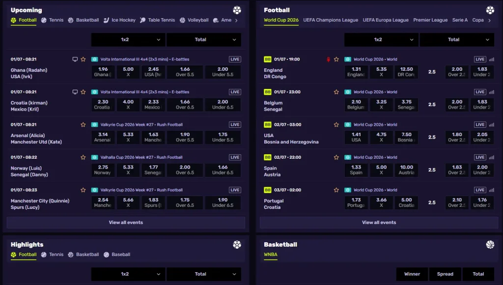
Task: Favorite the USA vs Bosnia and Herzegovina match
Action: (x=336, y=125)
